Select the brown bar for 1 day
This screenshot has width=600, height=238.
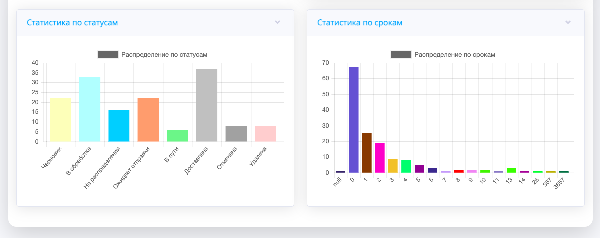tap(367, 153)
